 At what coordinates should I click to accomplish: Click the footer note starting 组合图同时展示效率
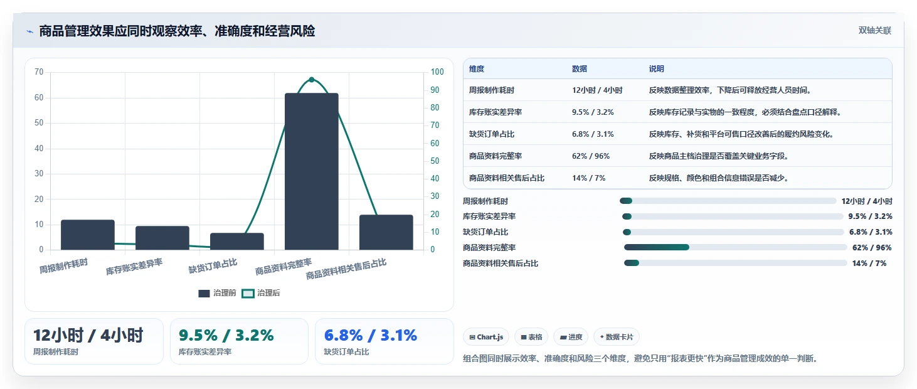640,359
